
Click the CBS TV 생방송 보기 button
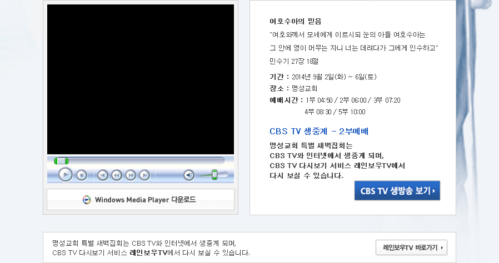point(397,190)
